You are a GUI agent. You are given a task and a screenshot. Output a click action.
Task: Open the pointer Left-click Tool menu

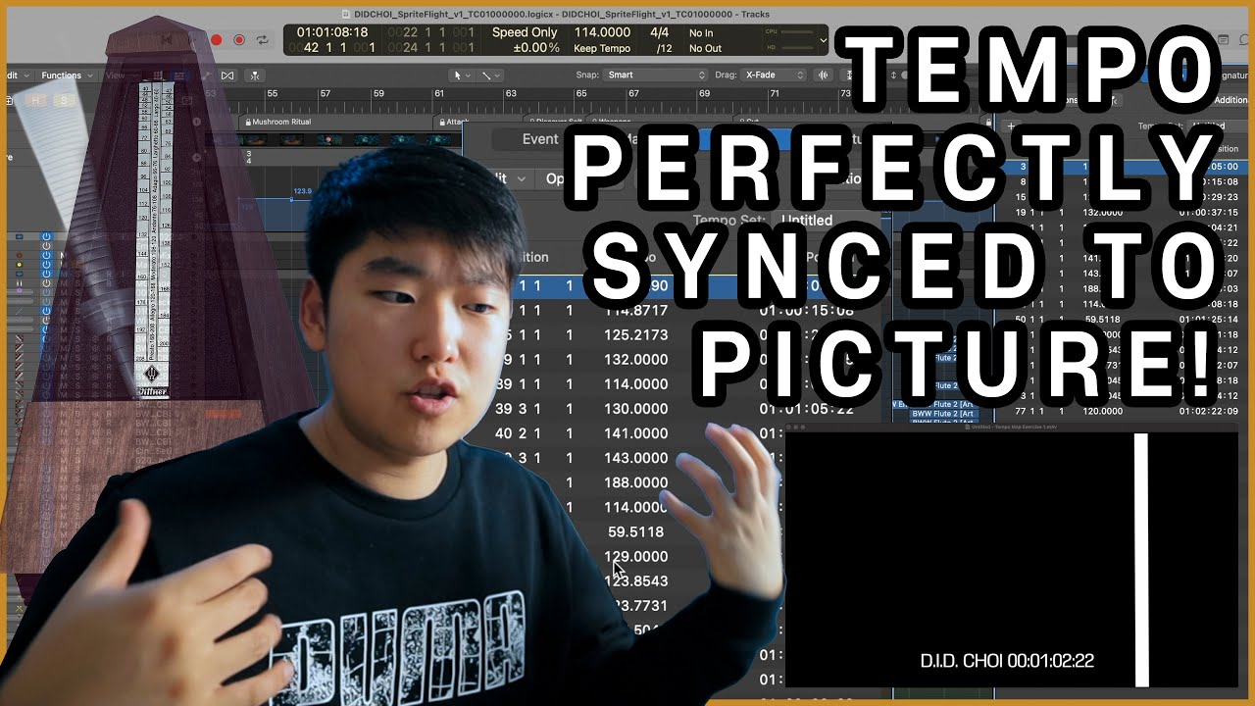(x=462, y=76)
